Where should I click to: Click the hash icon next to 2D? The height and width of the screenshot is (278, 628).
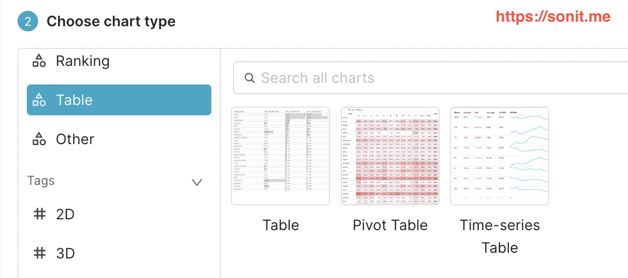[39, 214]
